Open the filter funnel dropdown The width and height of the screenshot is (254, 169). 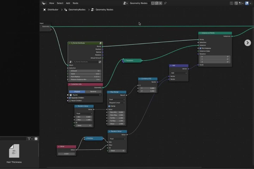click(x=30, y=139)
